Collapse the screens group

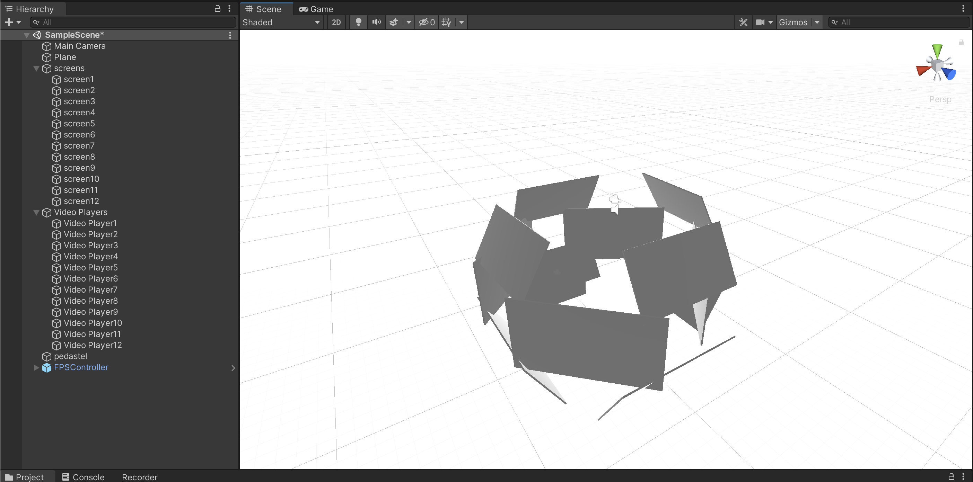pyautogui.click(x=36, y=68)
